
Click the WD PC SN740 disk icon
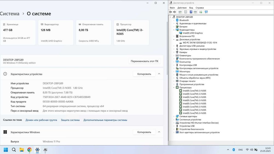coord(181,43)
